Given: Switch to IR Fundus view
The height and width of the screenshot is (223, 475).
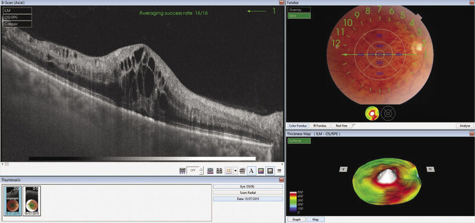Looking at the screenshot, I should click(319, 126).
